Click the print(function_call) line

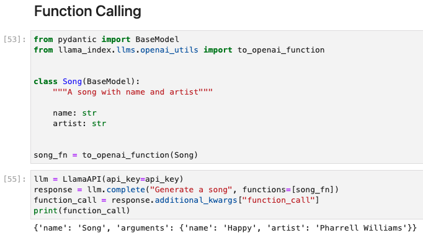[82, 211]
